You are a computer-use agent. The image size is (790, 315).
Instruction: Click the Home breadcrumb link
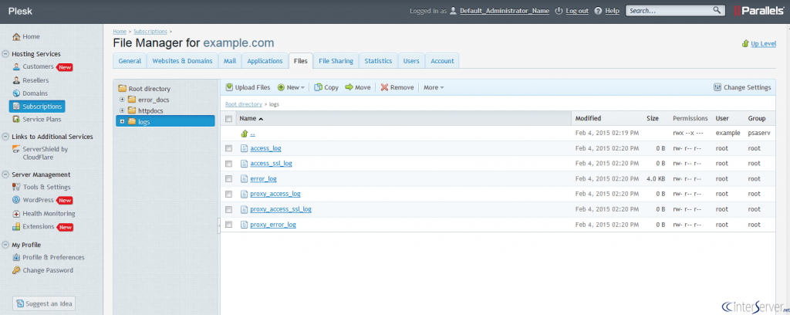tap(120, 32)
